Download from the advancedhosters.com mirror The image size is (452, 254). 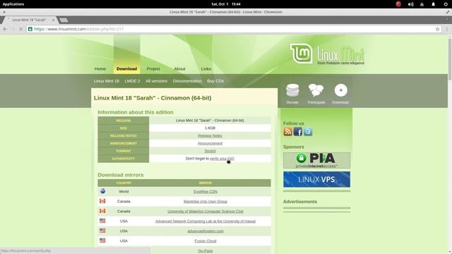206,231
